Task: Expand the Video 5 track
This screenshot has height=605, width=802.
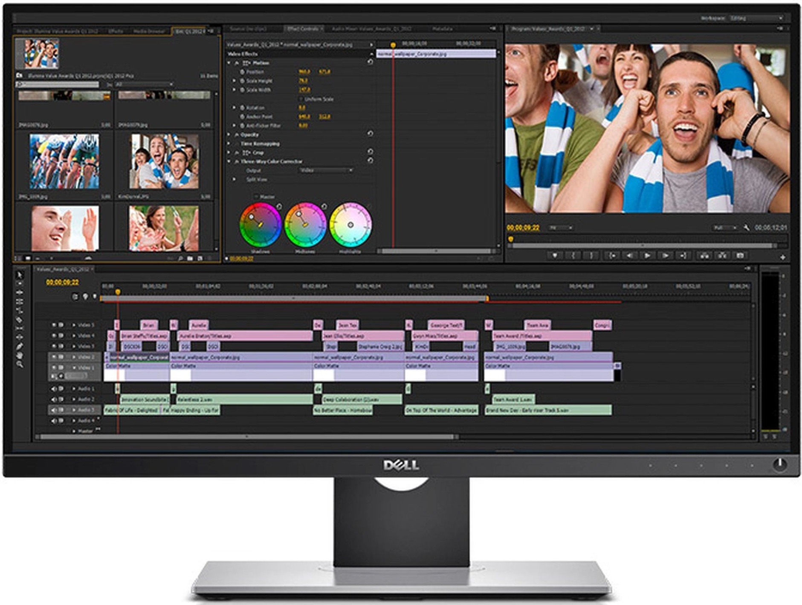Action: [x=74, y=325]
